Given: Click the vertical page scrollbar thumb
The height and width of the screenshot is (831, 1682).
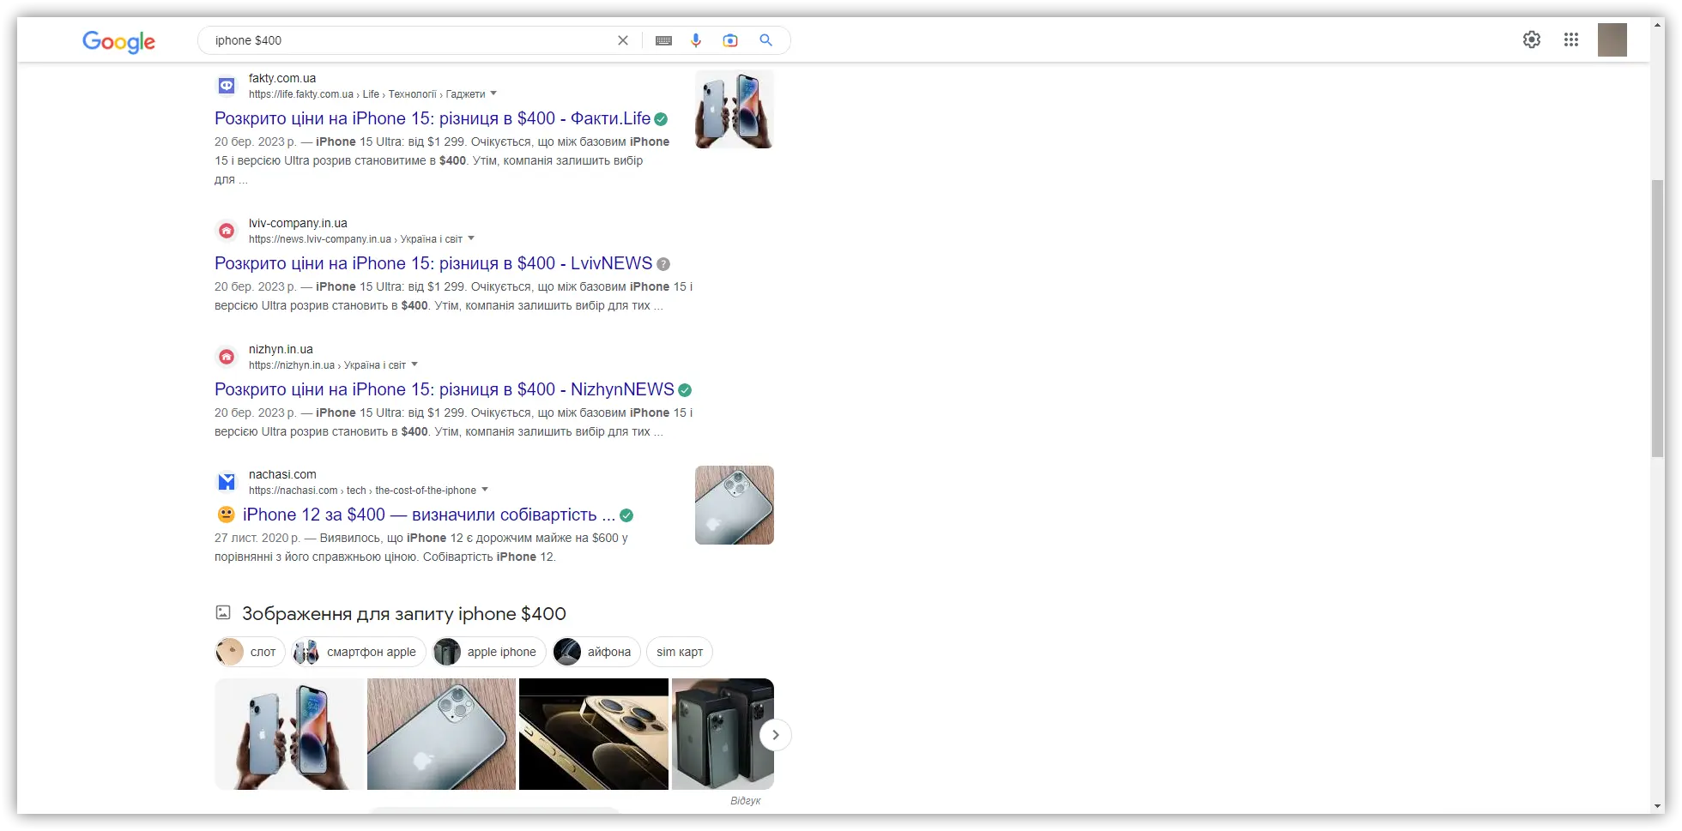Looking at the screenshot, I should coord(1658,319).
